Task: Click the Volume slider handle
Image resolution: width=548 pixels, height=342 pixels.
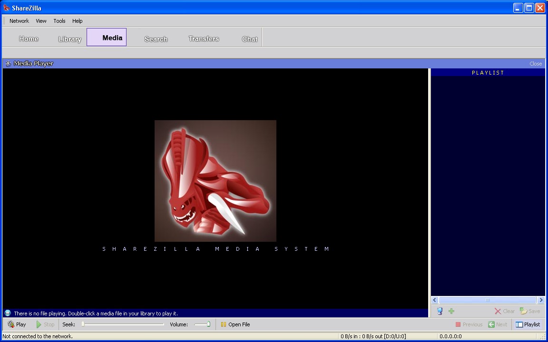Action: point(208,324)
